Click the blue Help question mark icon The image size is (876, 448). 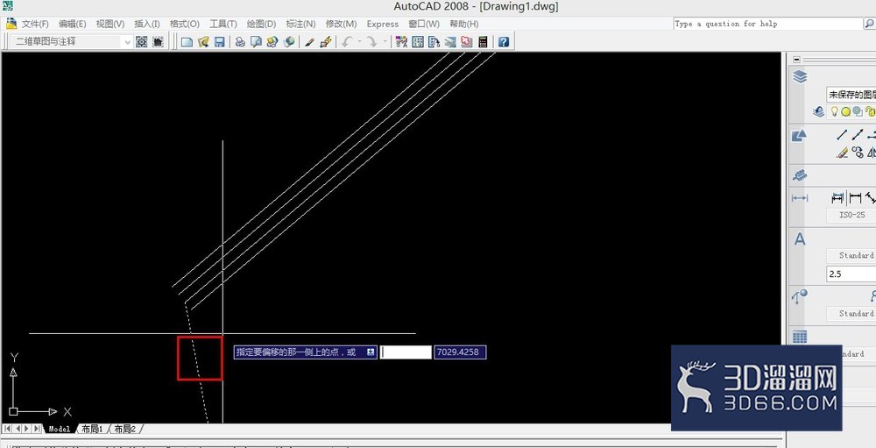point(504,42)
